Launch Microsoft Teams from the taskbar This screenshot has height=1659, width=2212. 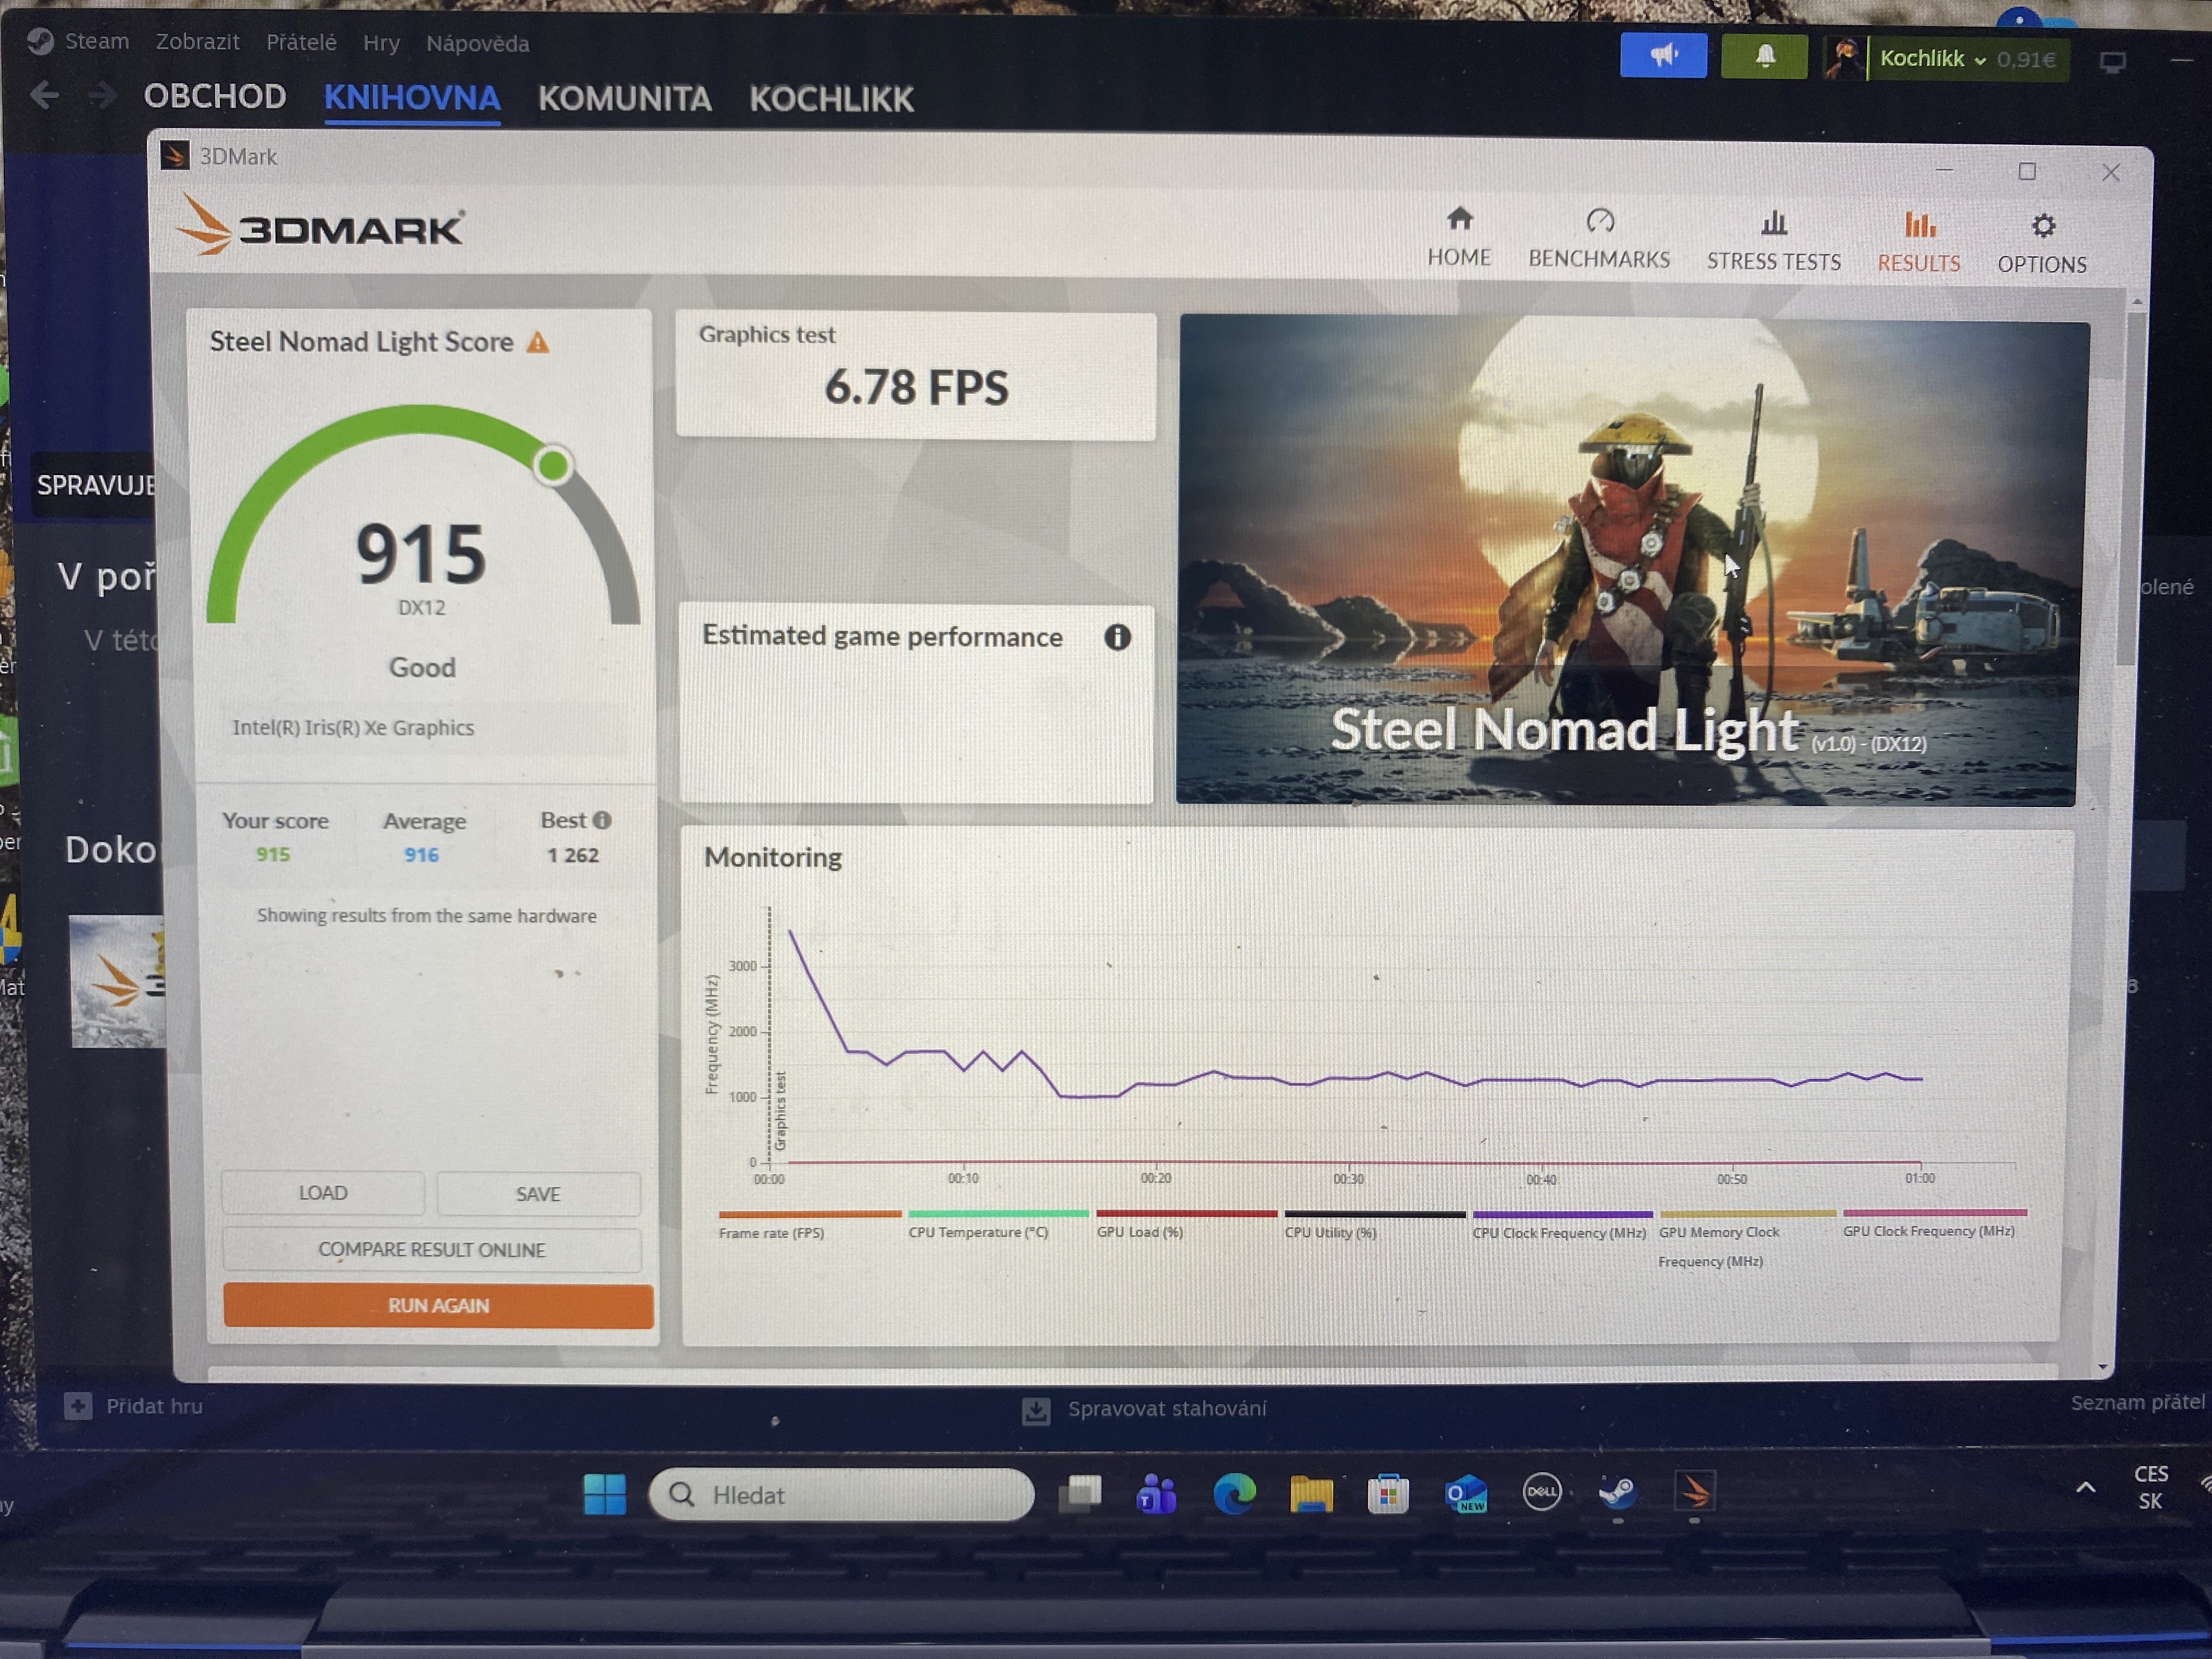click(1156, 1494)
